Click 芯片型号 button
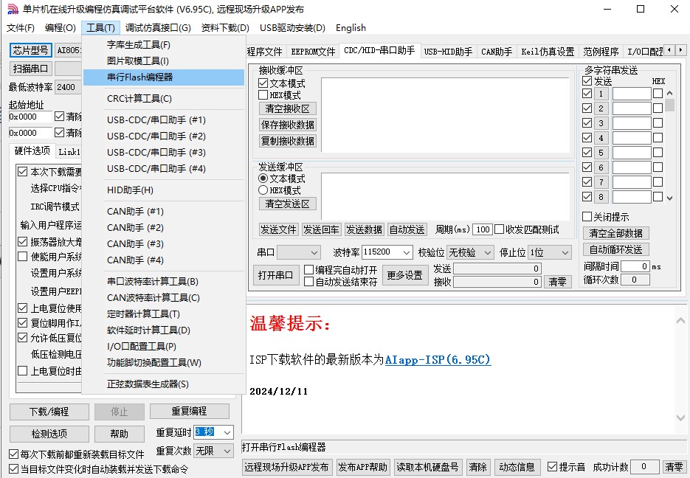 (x=31, y=50)
